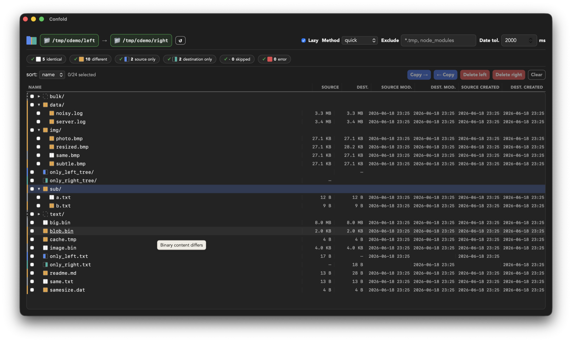Viewport: 572px width, 342px height.
Task: Open the sort by name dropdown
Action: (52, 75)
